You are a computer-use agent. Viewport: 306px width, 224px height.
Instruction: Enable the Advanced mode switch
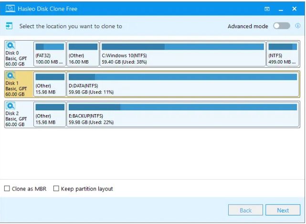(282, 26)
